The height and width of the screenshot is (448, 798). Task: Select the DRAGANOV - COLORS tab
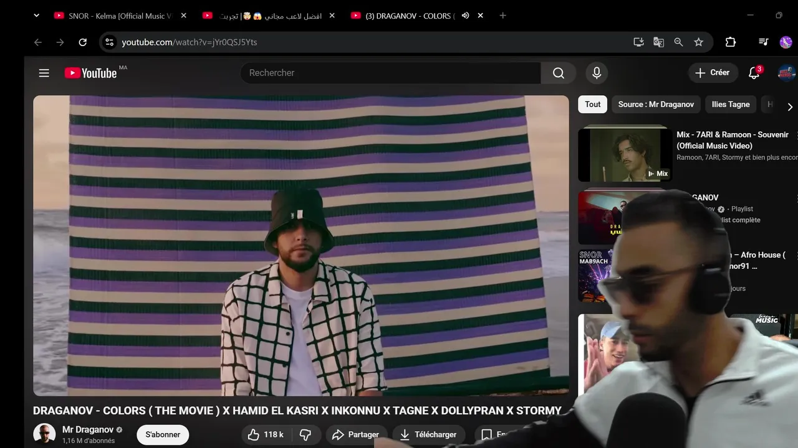point(416,16)
